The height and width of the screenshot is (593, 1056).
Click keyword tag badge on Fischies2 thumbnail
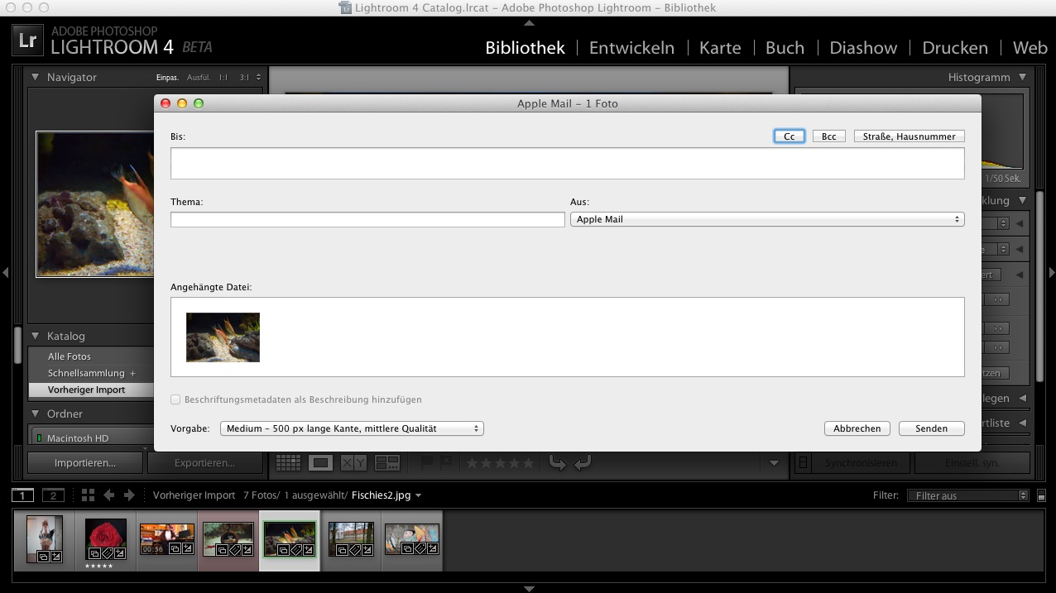pyautogui.click(x=295, y=549)
